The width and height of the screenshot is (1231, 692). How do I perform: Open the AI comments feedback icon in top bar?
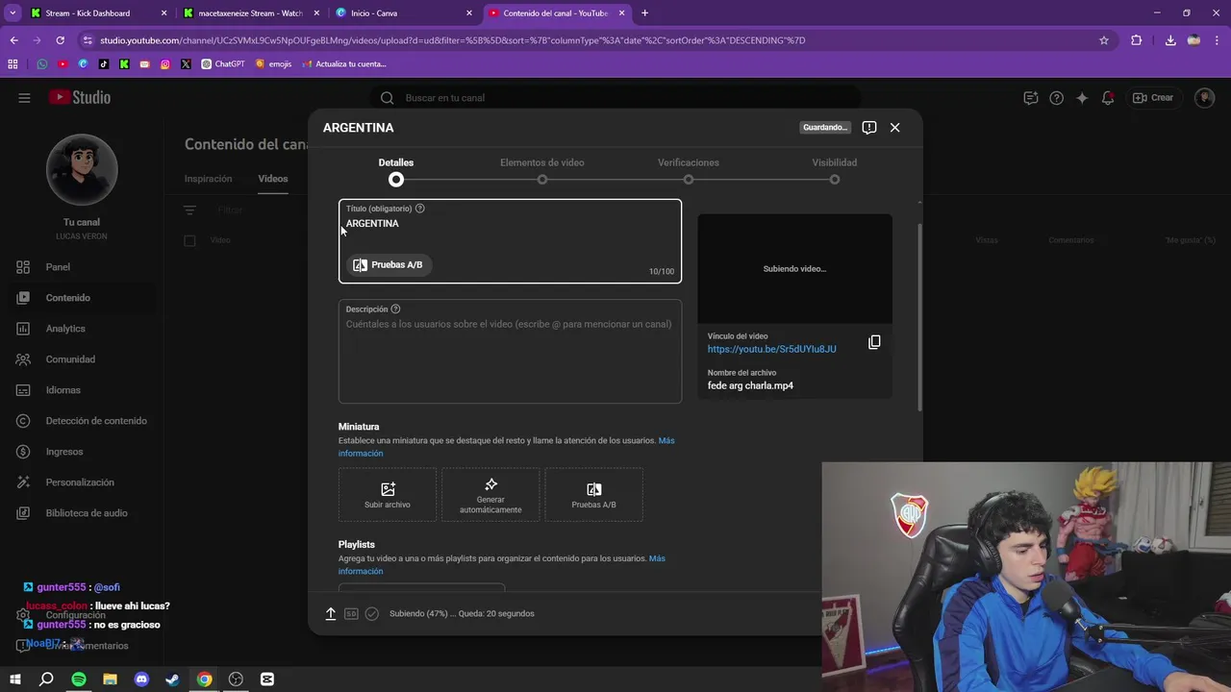[x=1031, y=98]
